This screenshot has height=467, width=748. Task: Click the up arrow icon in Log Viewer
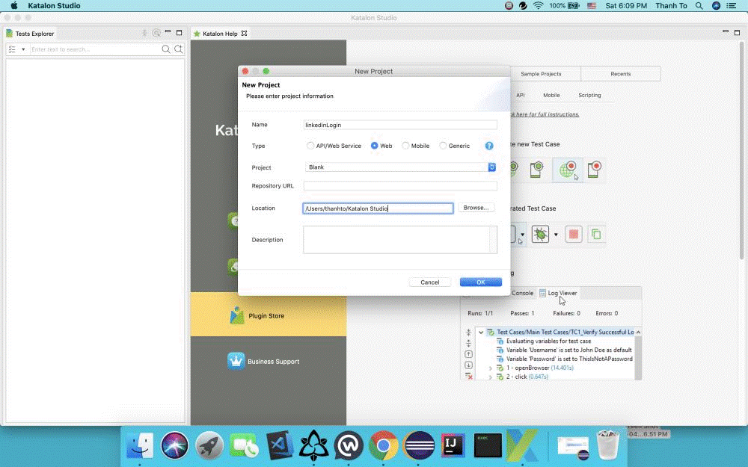(x=468, y=354)
